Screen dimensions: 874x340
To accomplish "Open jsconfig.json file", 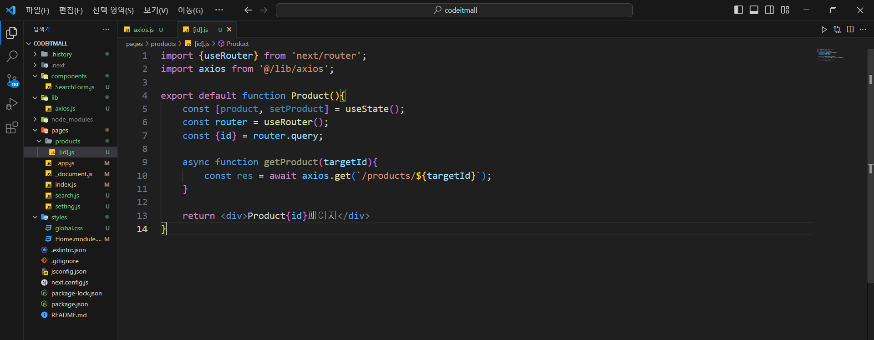I will (71, 272).
